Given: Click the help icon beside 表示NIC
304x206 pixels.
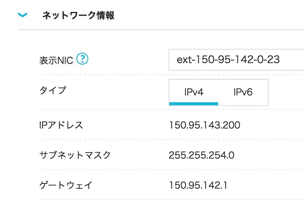Looking at the screenshot, I should [82, 59].
